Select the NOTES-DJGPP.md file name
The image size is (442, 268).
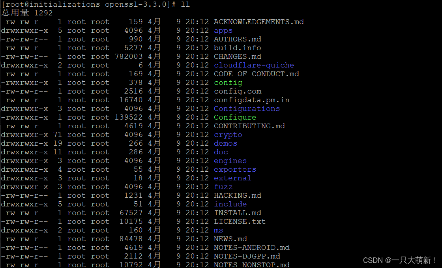pos(247,257)
